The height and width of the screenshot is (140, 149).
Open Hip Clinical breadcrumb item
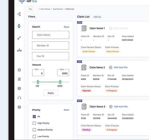[45, 9]
